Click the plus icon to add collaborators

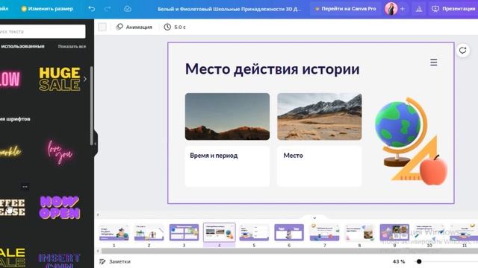[x=403, y=9]
